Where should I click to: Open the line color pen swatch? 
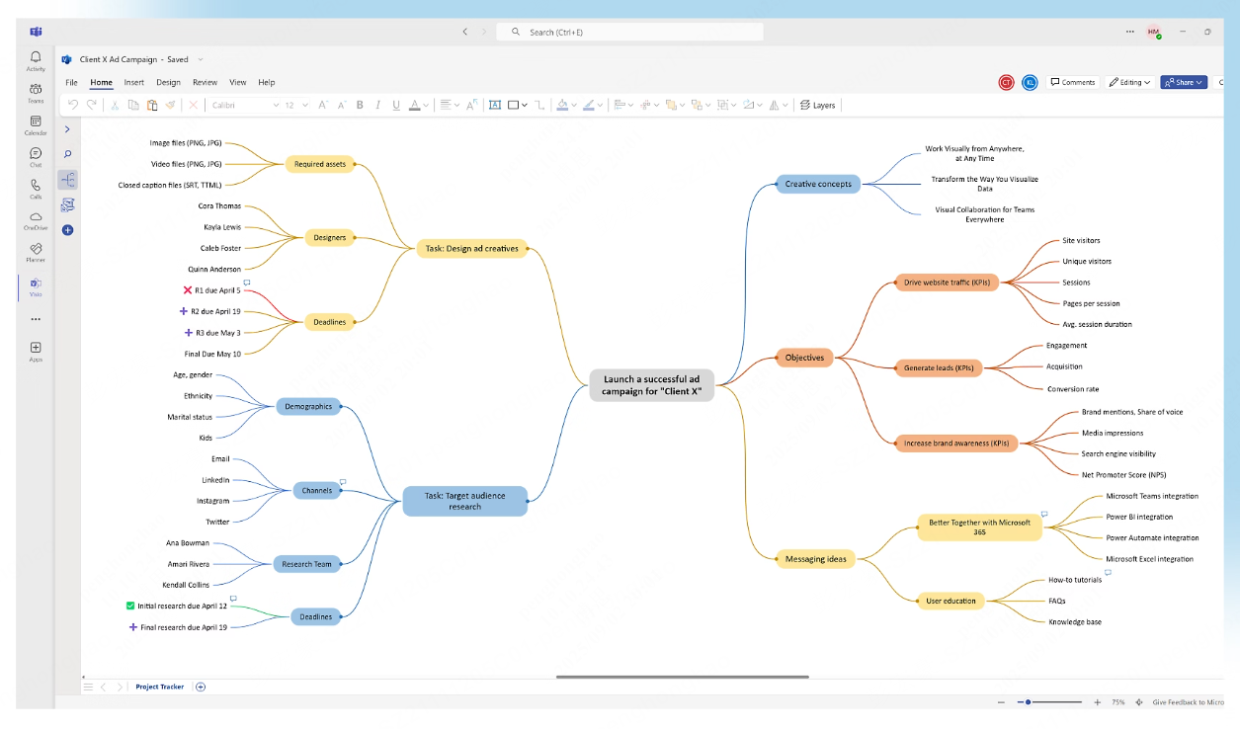click(589, 105)
